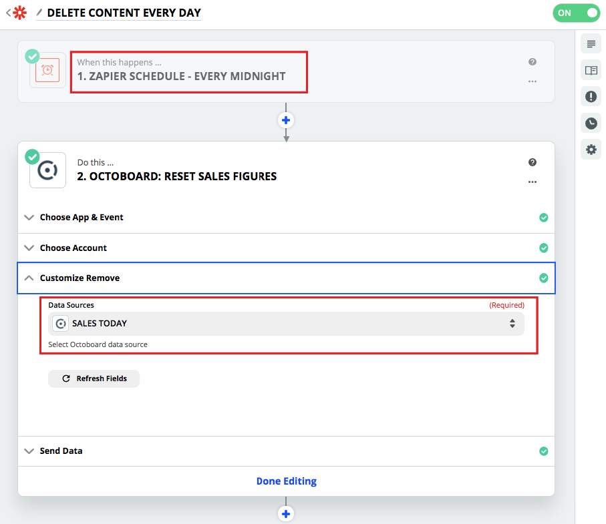Open the Data Sources SALES TODAY dropdown

coord(286,324)
